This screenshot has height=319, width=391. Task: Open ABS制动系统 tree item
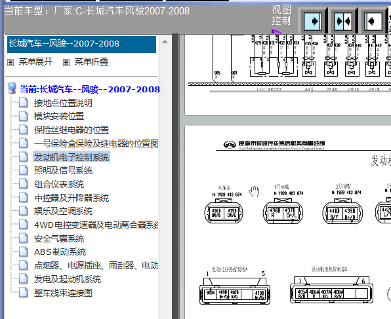pos(60,252)
